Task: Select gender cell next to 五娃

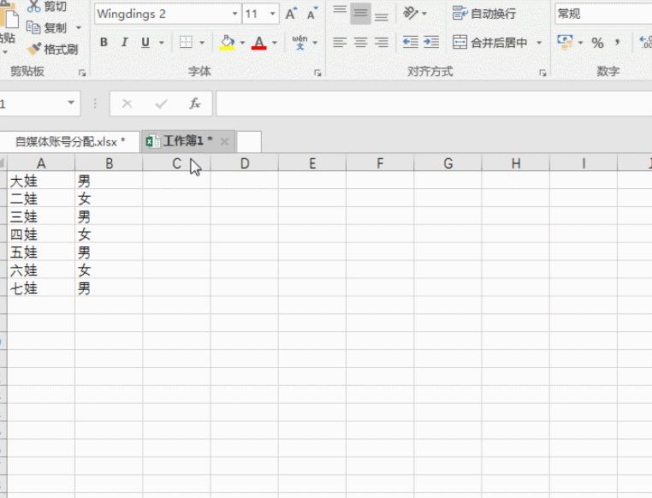Action: (109, 252)
